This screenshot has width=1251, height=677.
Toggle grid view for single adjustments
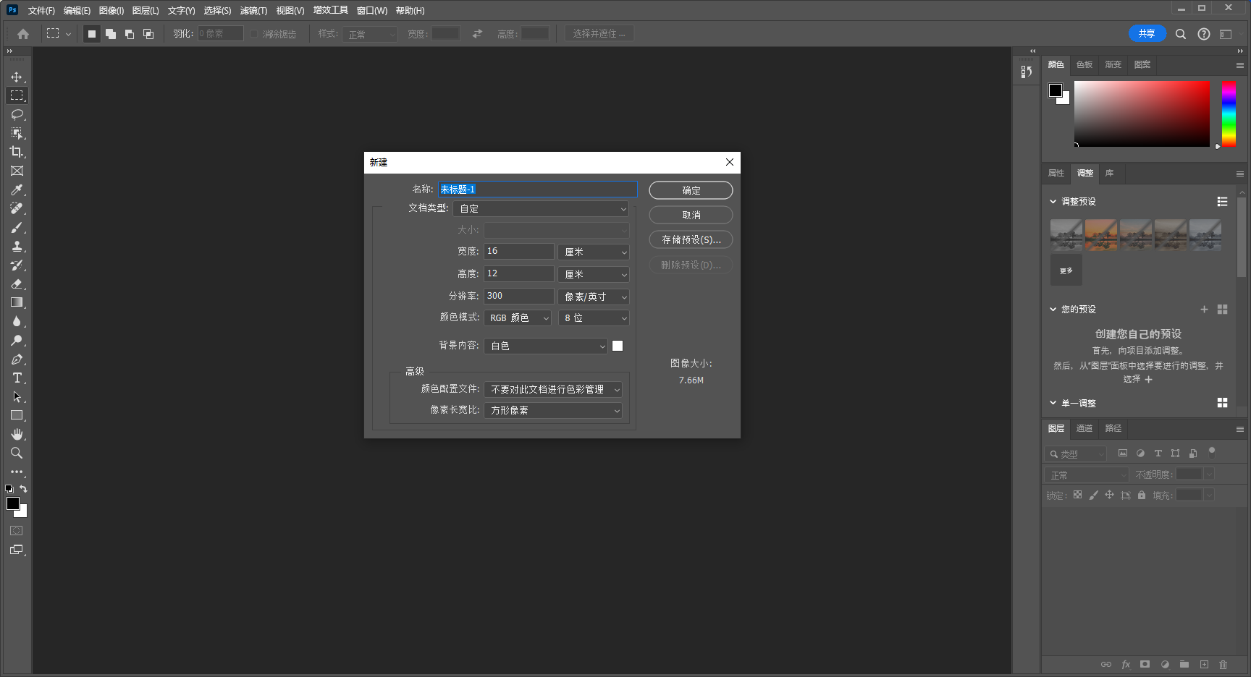1222,403
